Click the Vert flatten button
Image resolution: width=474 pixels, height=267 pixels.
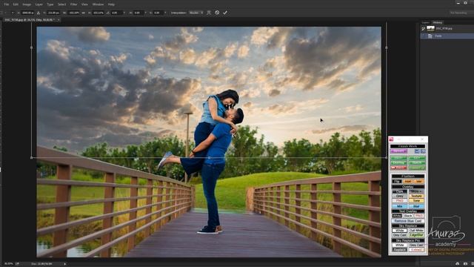pos(419,182)
